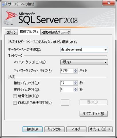This screenshot has width=117, height=138.
Task: Decrease 接続タイムアウト with down arrow
Action: coord(76,84)
